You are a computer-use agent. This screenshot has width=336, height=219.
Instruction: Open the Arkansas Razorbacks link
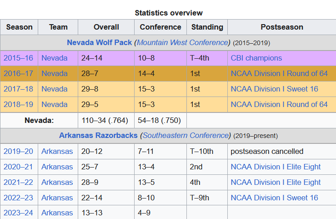click(98, 135)
